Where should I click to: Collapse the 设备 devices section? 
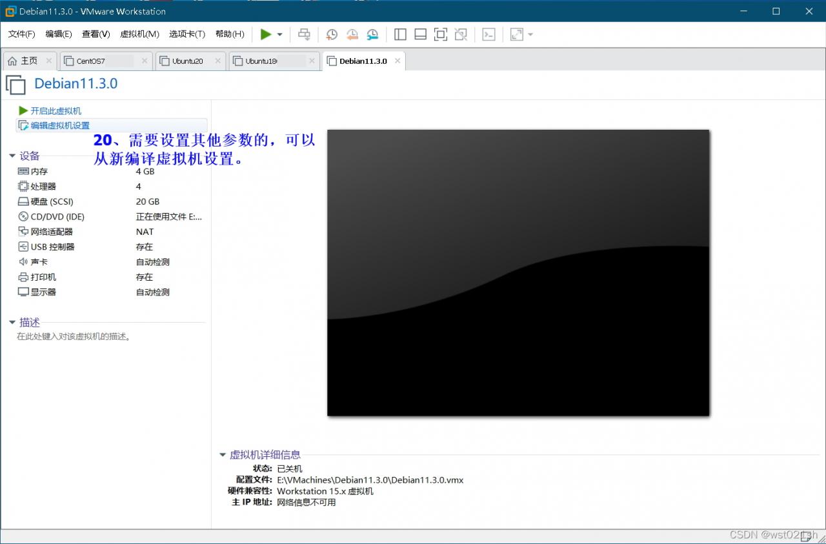[x=12, y=156]
